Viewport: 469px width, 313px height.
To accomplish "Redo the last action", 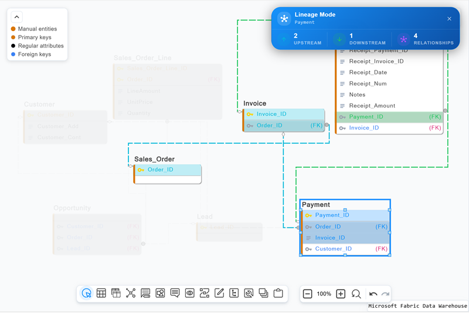I will (x=385, y=294).
